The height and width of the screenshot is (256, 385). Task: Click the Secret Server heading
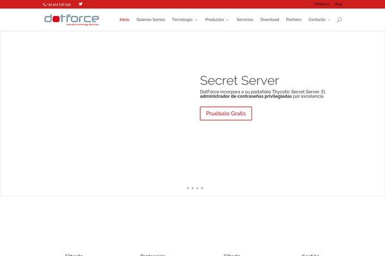coord(239,81)
